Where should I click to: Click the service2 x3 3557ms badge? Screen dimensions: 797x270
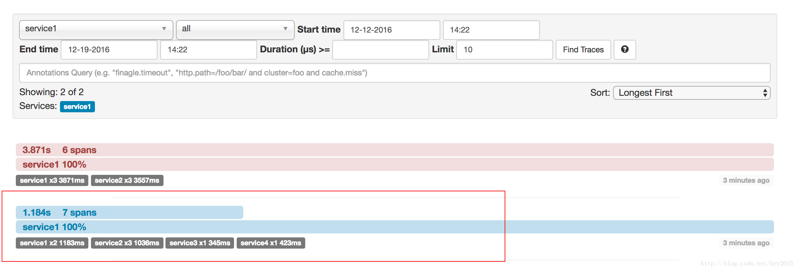(127, 180)
